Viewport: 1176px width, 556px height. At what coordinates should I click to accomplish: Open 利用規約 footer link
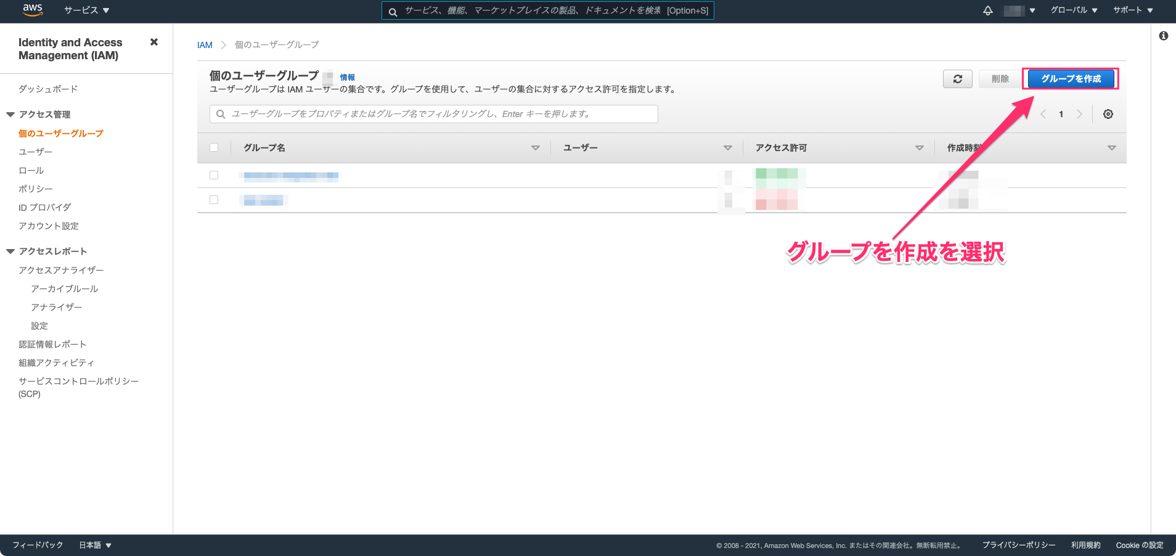click(x=1085, y=545)
